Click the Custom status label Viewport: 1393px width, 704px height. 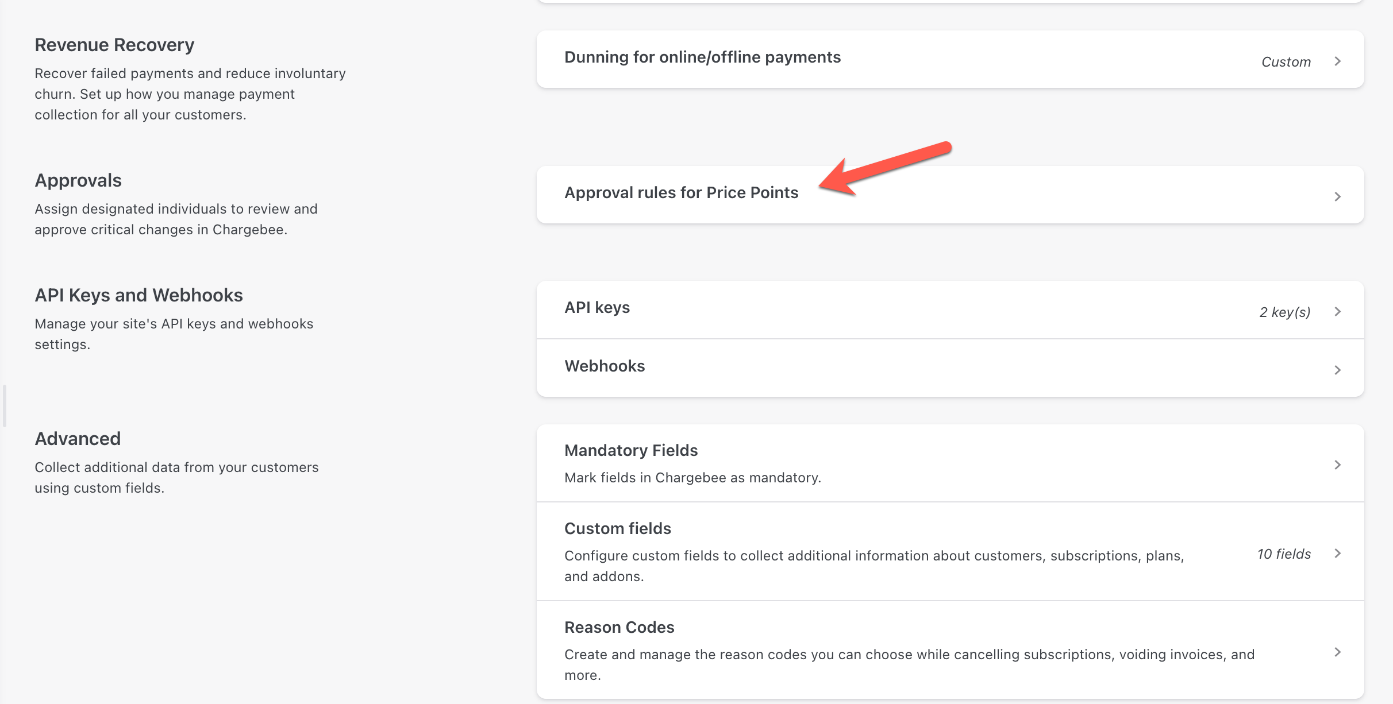pos(1286,62)
